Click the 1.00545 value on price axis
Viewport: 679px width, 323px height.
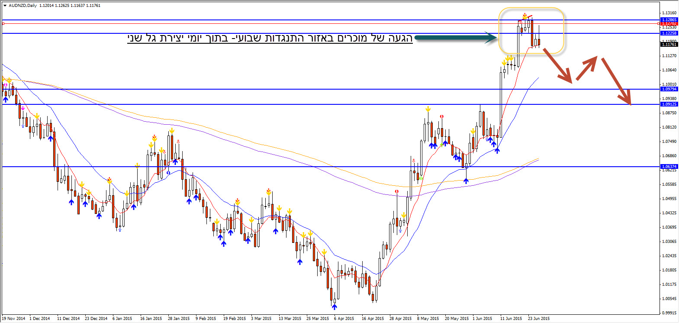tap(669, 299)
